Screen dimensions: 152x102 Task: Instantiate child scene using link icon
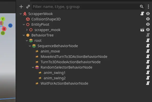28,7
